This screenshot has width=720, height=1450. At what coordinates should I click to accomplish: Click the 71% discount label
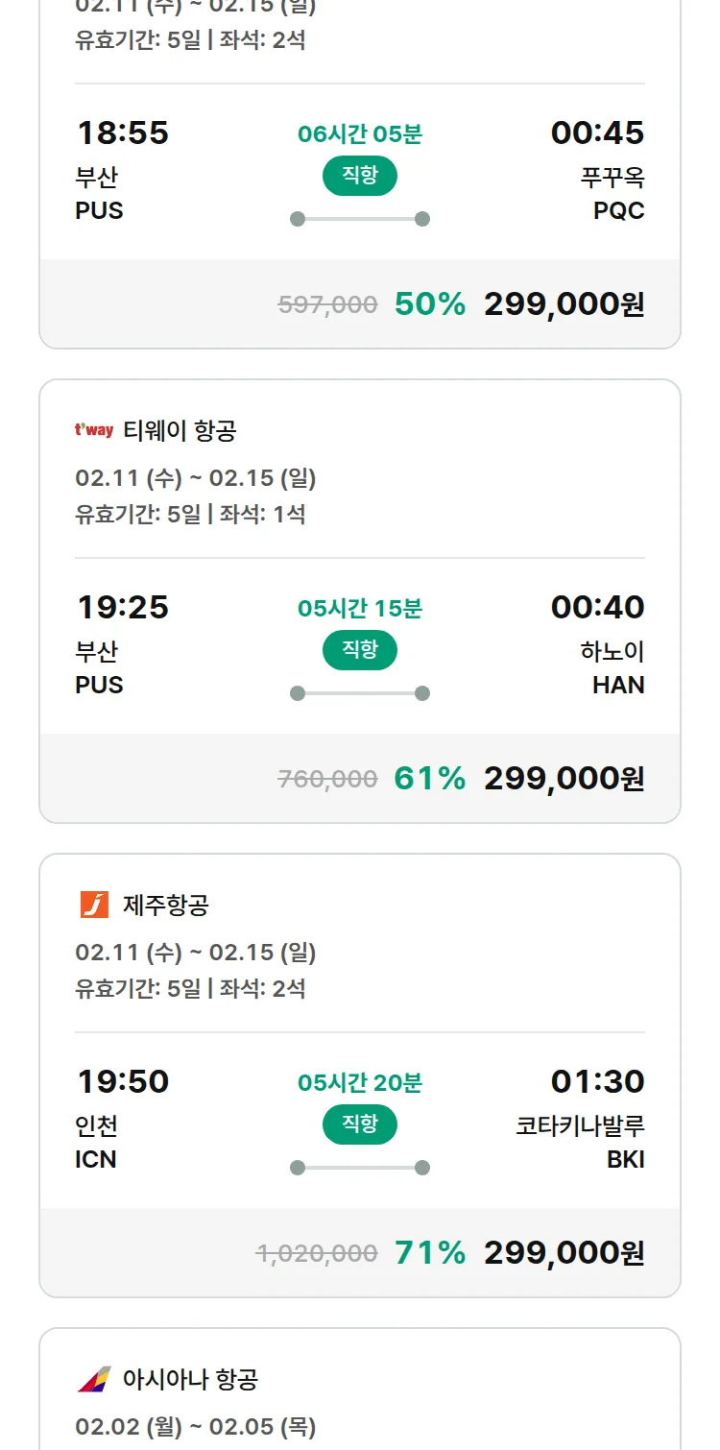(429, 1253)
